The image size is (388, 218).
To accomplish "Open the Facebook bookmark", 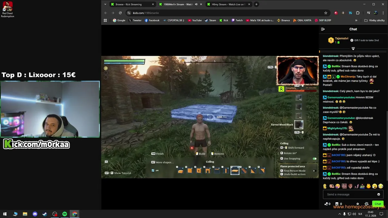I will point(152,20).
